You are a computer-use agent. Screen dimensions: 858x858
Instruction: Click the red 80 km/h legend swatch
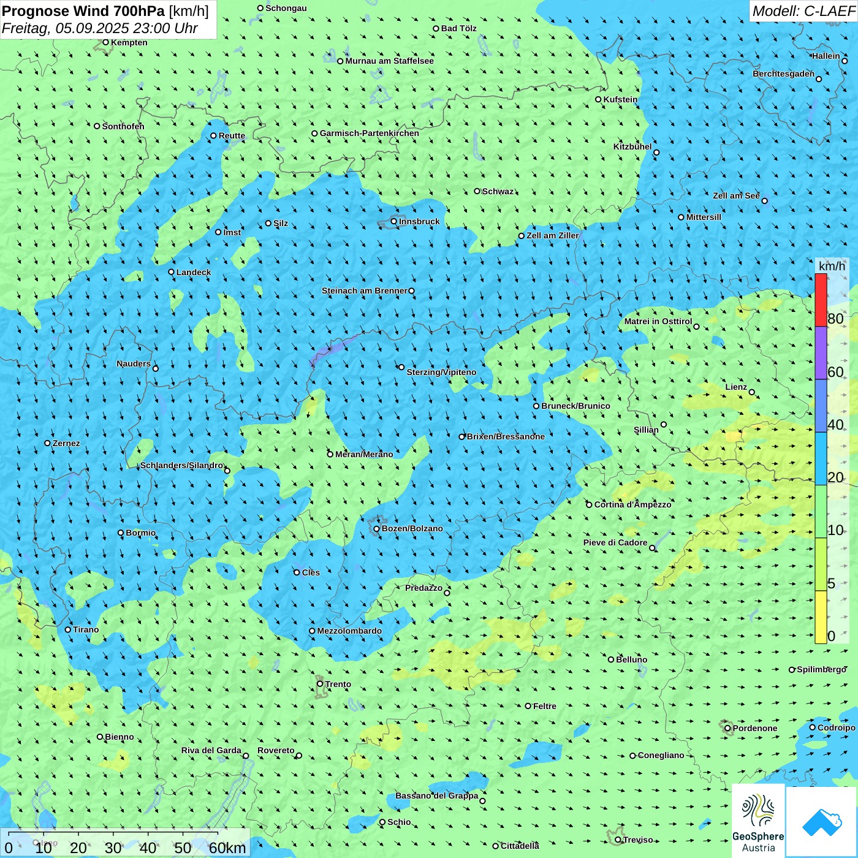(821, 300)
